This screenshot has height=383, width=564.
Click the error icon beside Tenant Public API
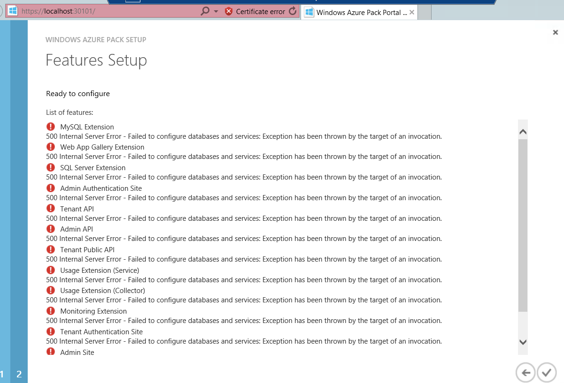(51, 249)
